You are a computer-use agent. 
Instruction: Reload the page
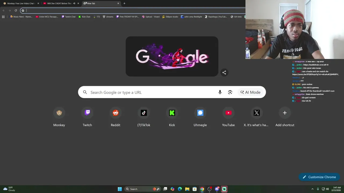(x=16, y=10)
